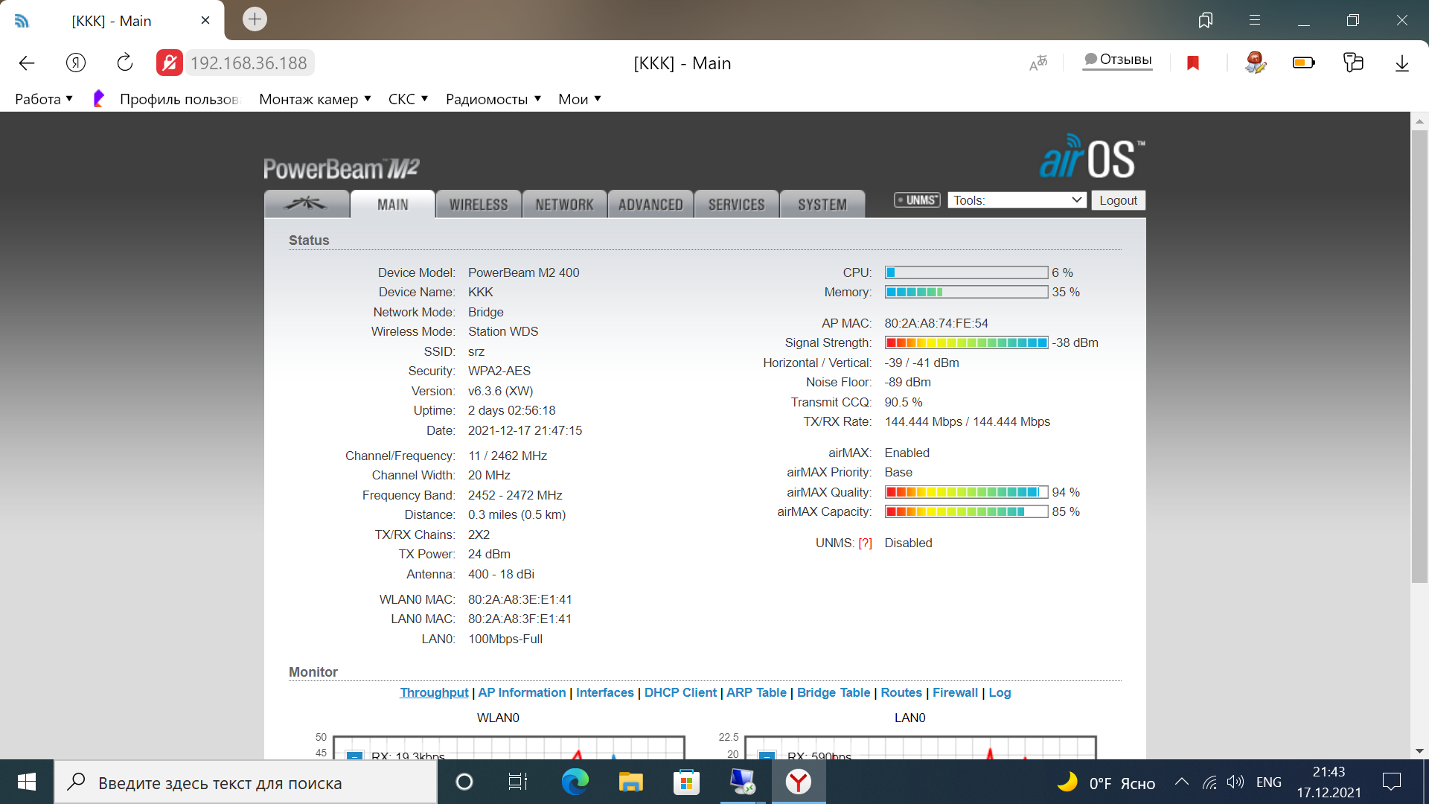Click the airMAX Quality bar
The height and width of the screenshot is (804, 1429).
[966, 492]
